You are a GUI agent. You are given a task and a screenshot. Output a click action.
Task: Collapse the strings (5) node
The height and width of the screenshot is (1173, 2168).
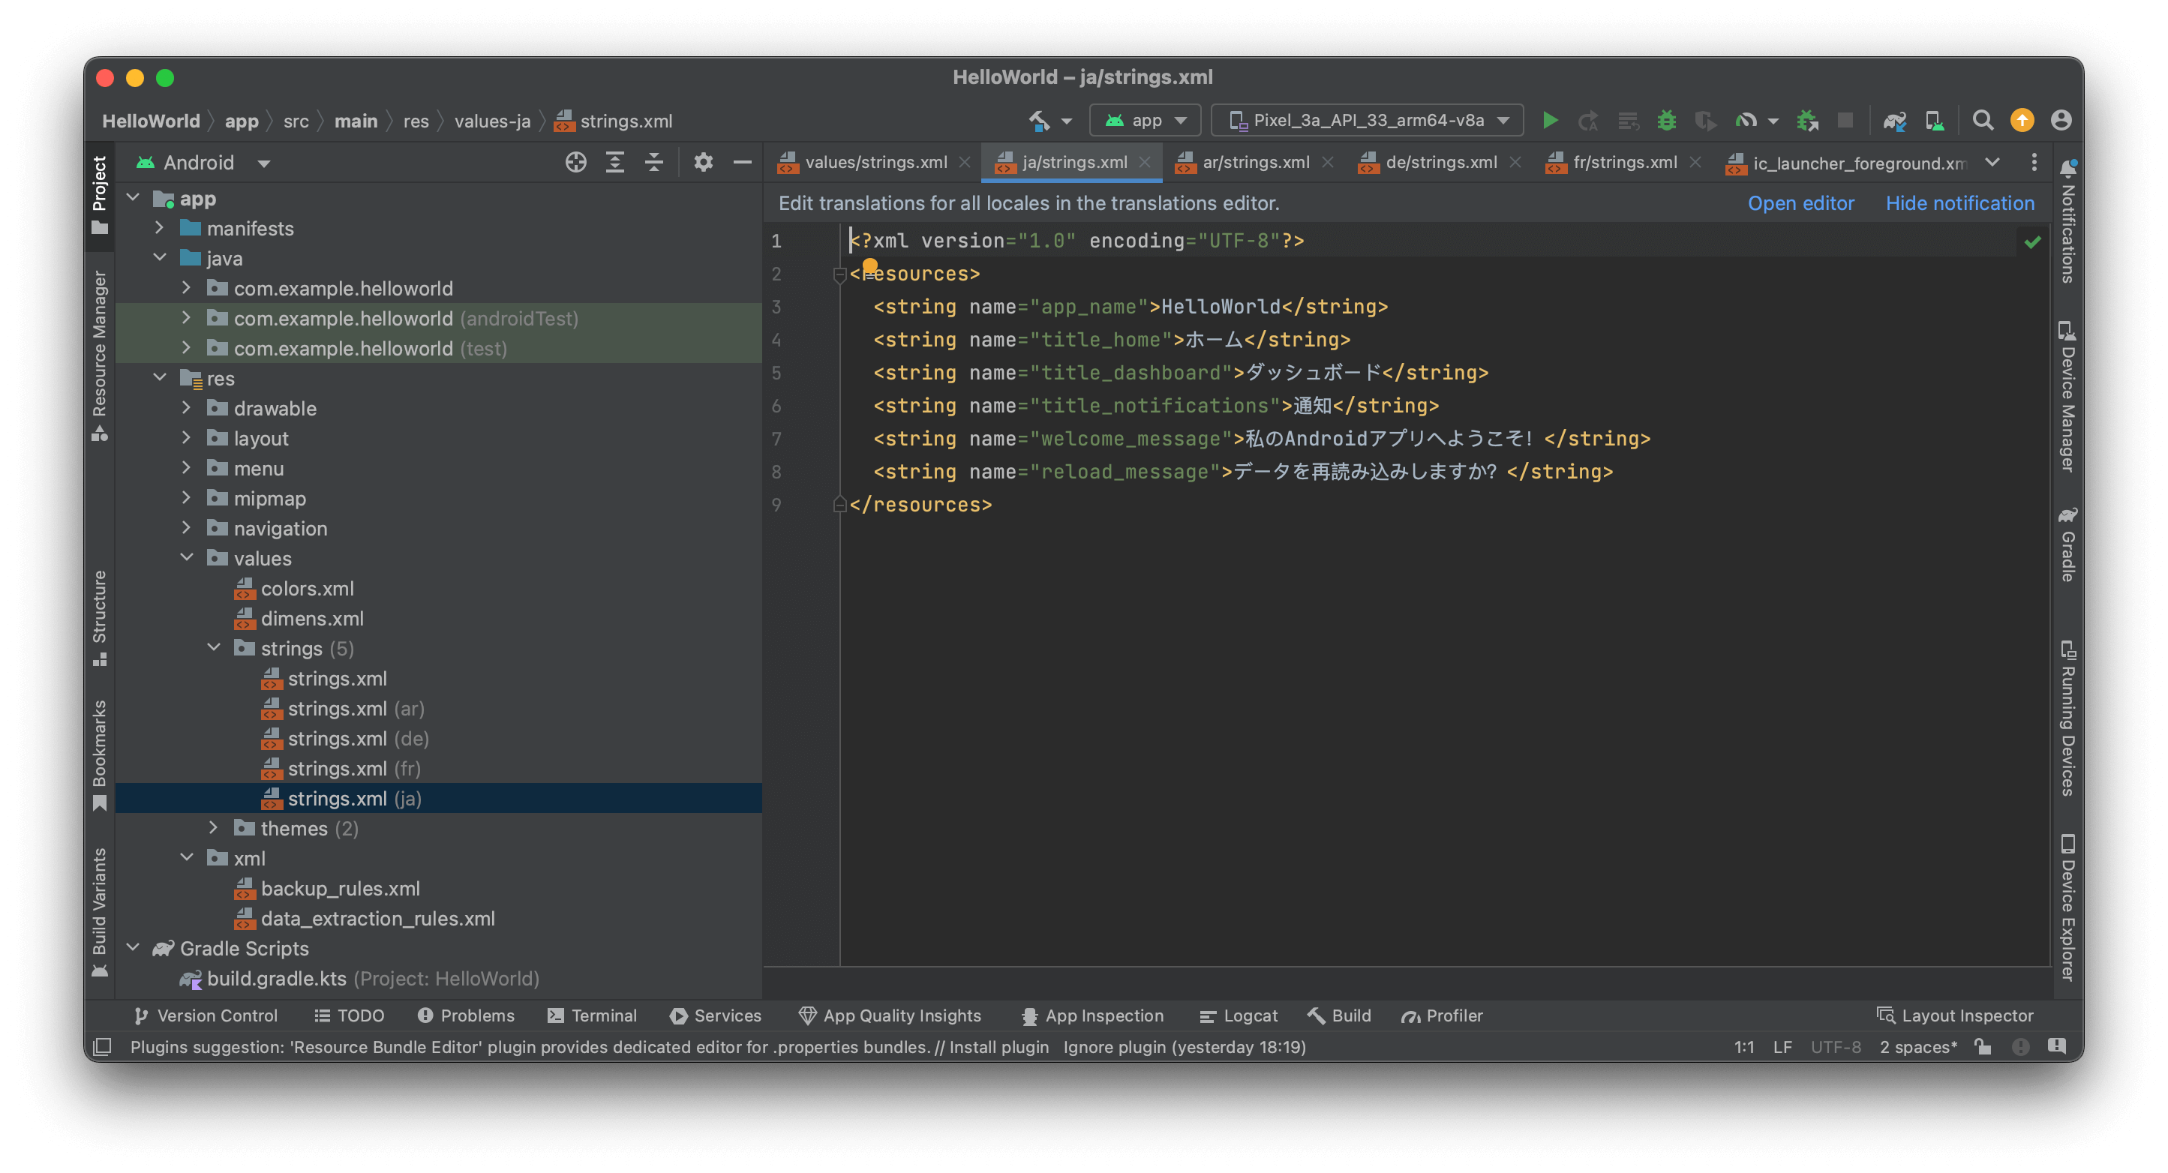click(x=213, y=648)
